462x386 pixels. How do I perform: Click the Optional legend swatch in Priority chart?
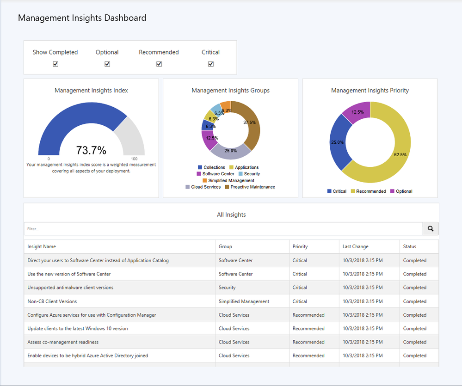(x=392, y=191)
